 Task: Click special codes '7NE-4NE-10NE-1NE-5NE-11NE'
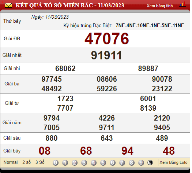(x=150, y=26)
